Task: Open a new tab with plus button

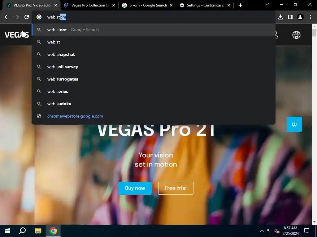Action: coord(240,5)
